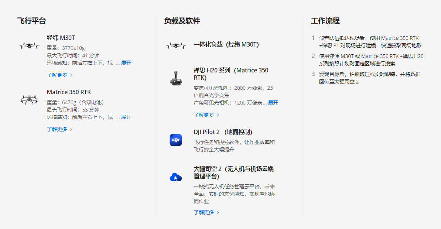Click workflow step 3 about 拍照取证

click(x=369, y=78)
